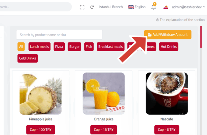Click the red vertical scrollbar
207x135 pixels.
tap(201, 37)
